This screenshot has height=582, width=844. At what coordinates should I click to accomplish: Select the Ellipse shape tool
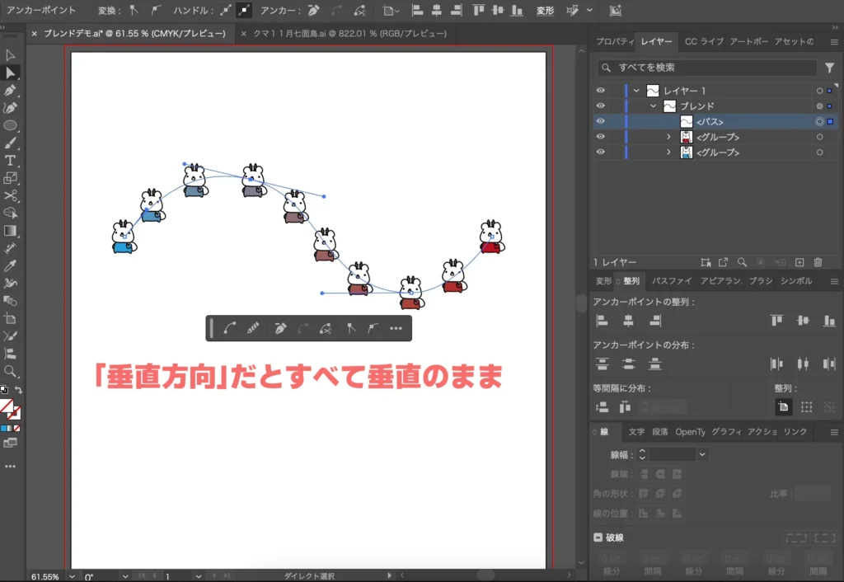(11, 125)
